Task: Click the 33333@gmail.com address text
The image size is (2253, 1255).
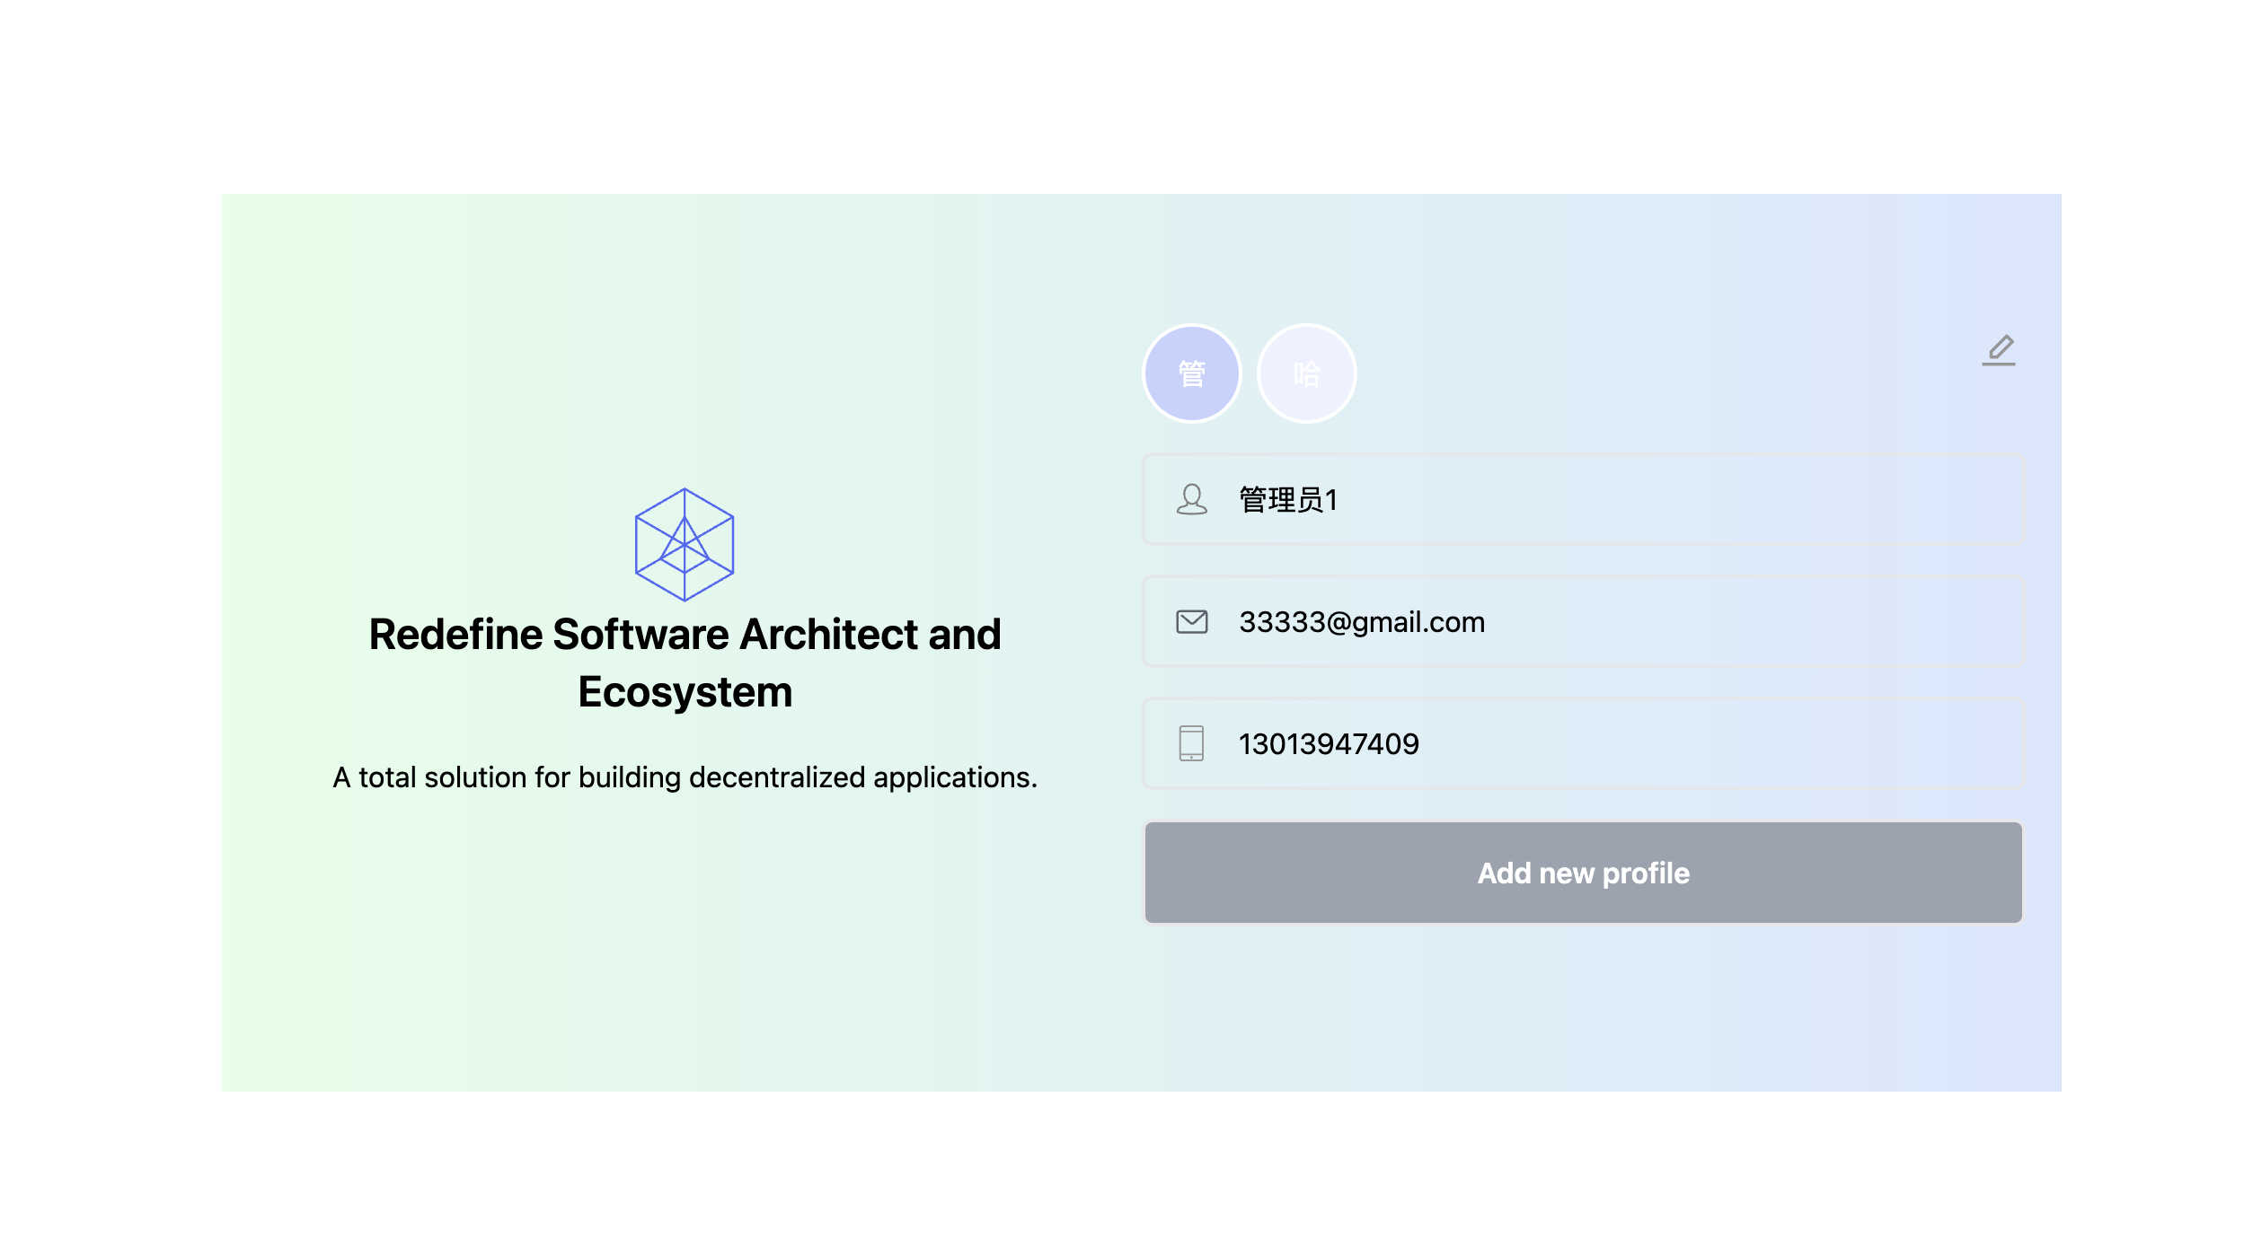Action: click(1361, 622)
